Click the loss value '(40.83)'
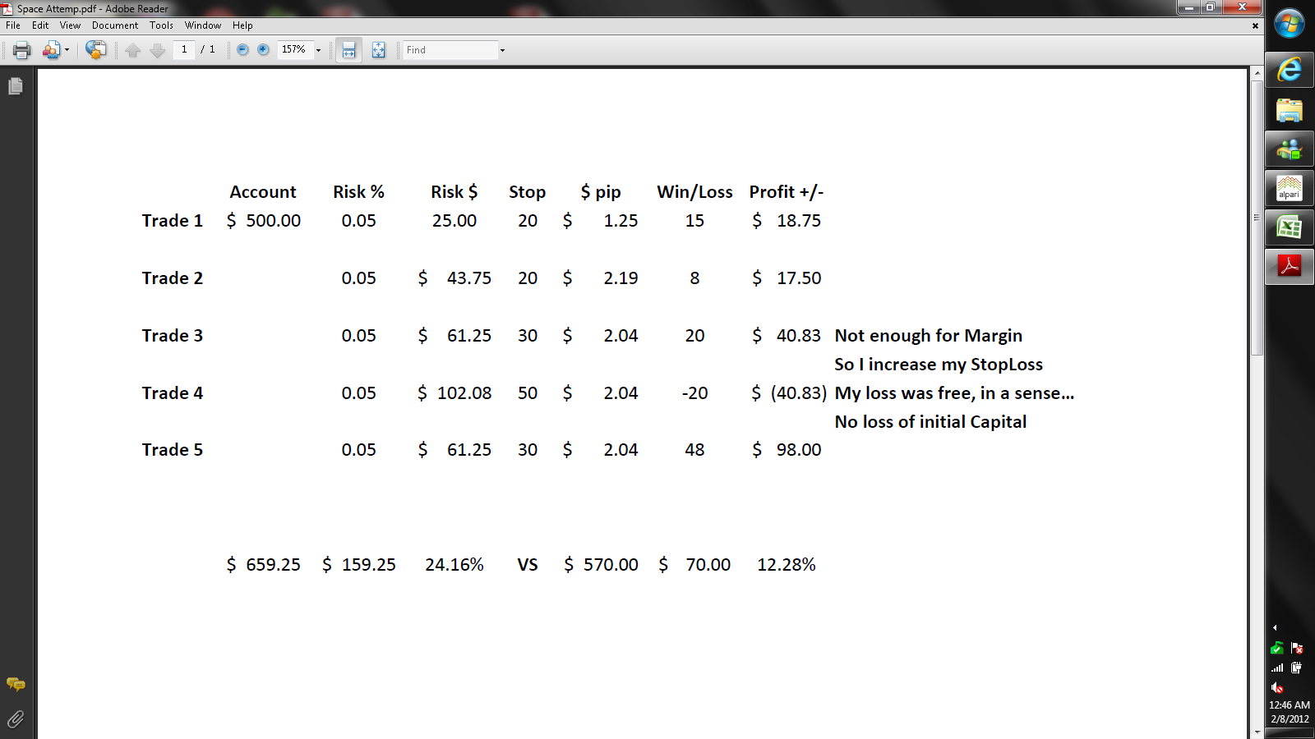 click(799, 393)
